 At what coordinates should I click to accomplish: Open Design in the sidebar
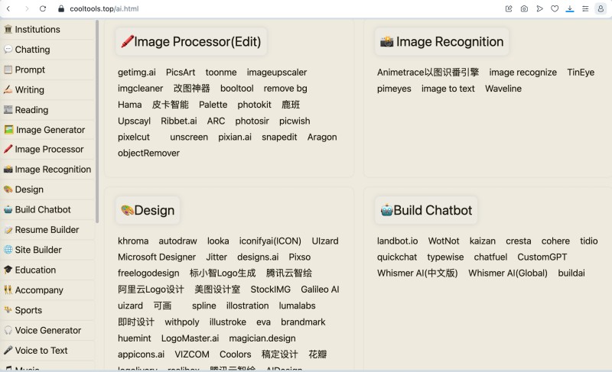47,189
